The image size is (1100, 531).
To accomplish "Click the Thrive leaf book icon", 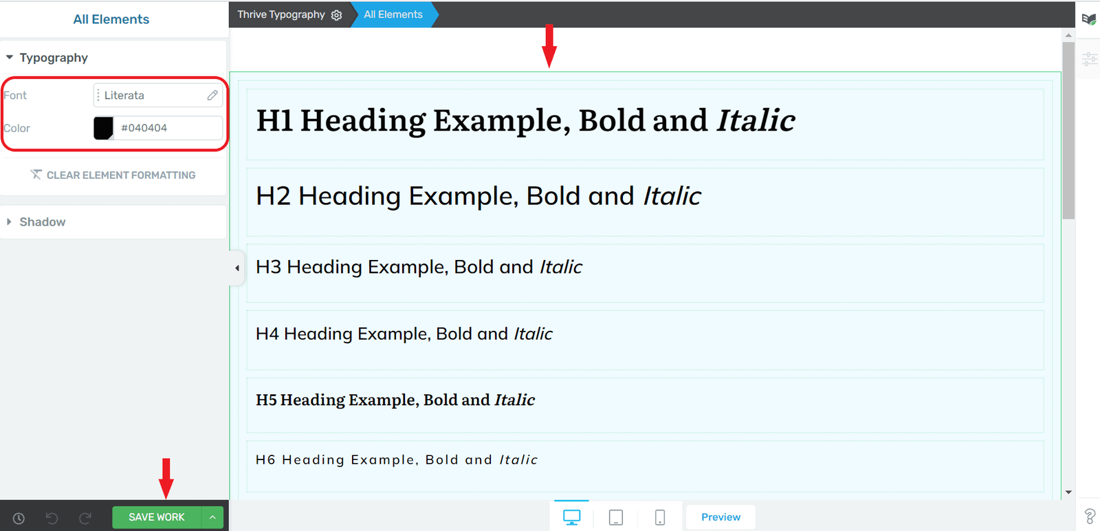I will pyautogui.click(x=1089, y=19).
